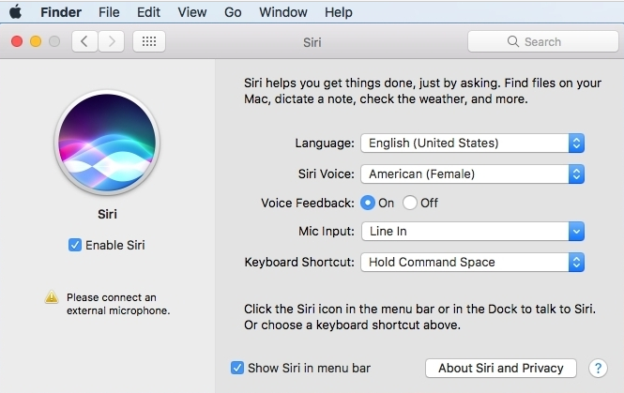
Task: Minimize window with the yellow button
Action: (x=36, y=41)
